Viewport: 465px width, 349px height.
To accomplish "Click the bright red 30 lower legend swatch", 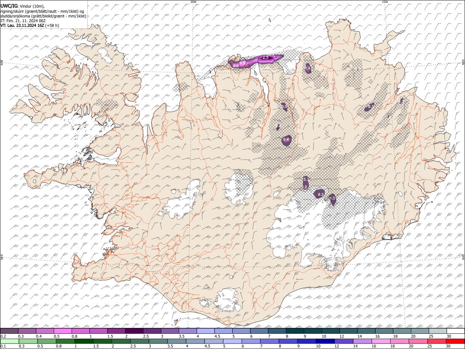I will tap(456, 341).
